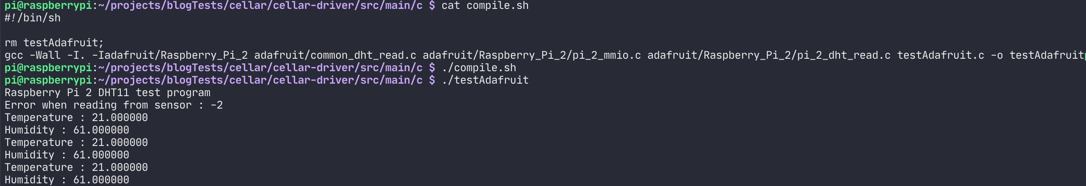
Task: Click 'testAdafruit.c' in the gcc command
Action: 941,56
